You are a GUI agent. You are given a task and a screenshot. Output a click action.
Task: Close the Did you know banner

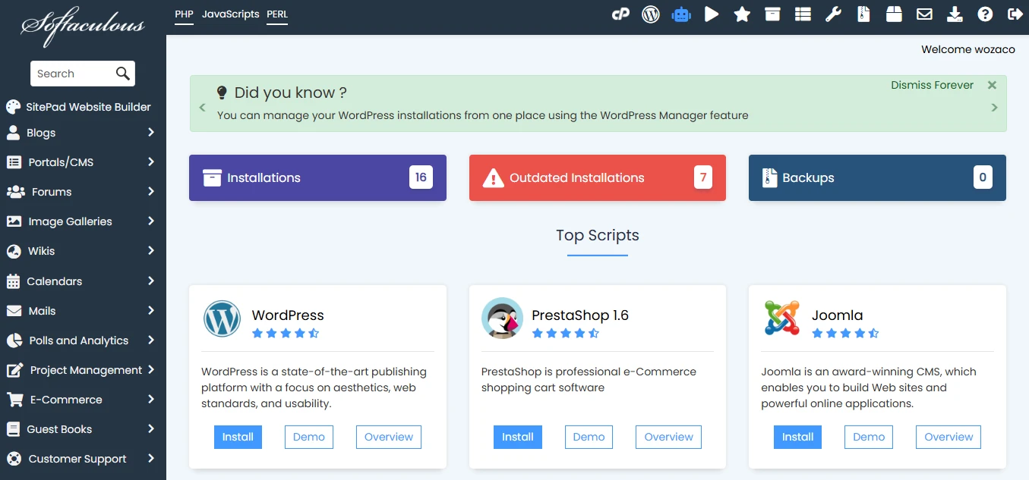(992, 85)
